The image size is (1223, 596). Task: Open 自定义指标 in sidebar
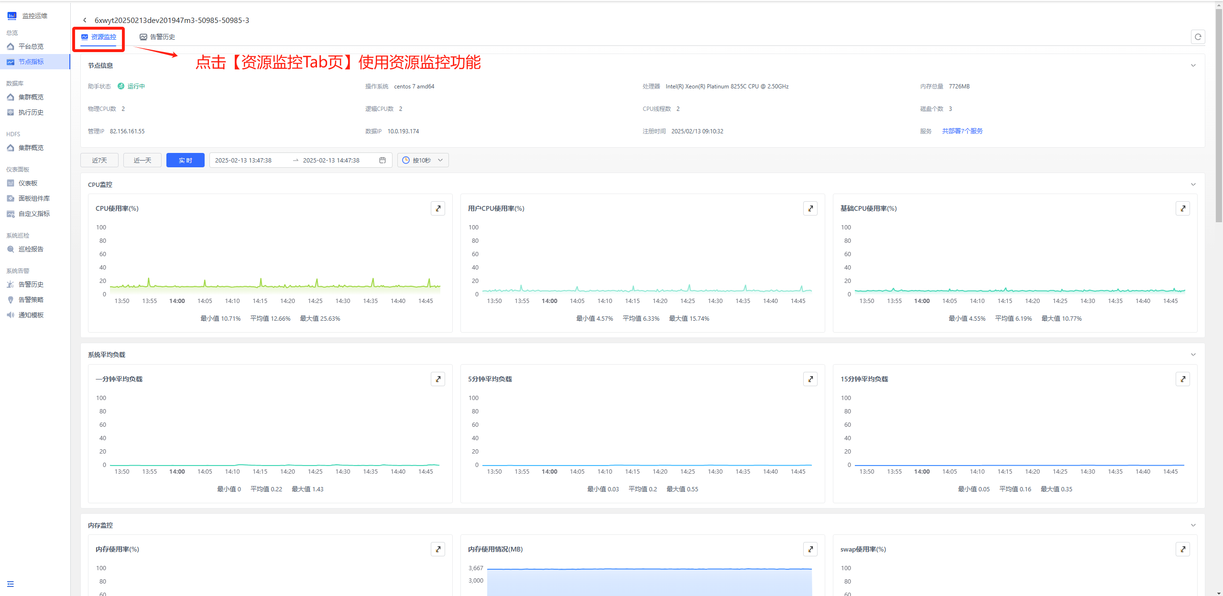(35, 214)
